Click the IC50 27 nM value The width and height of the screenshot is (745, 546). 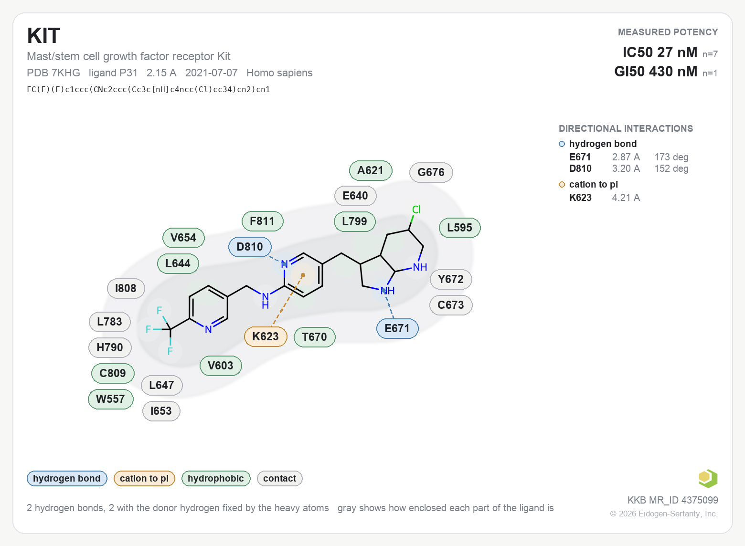click(660, 52)
